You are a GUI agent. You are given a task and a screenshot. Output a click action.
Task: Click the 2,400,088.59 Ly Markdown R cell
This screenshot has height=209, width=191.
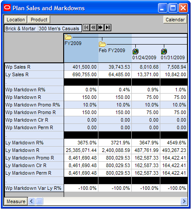[x=115, y=150]
